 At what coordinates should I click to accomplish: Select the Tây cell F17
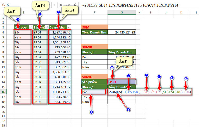94,97
